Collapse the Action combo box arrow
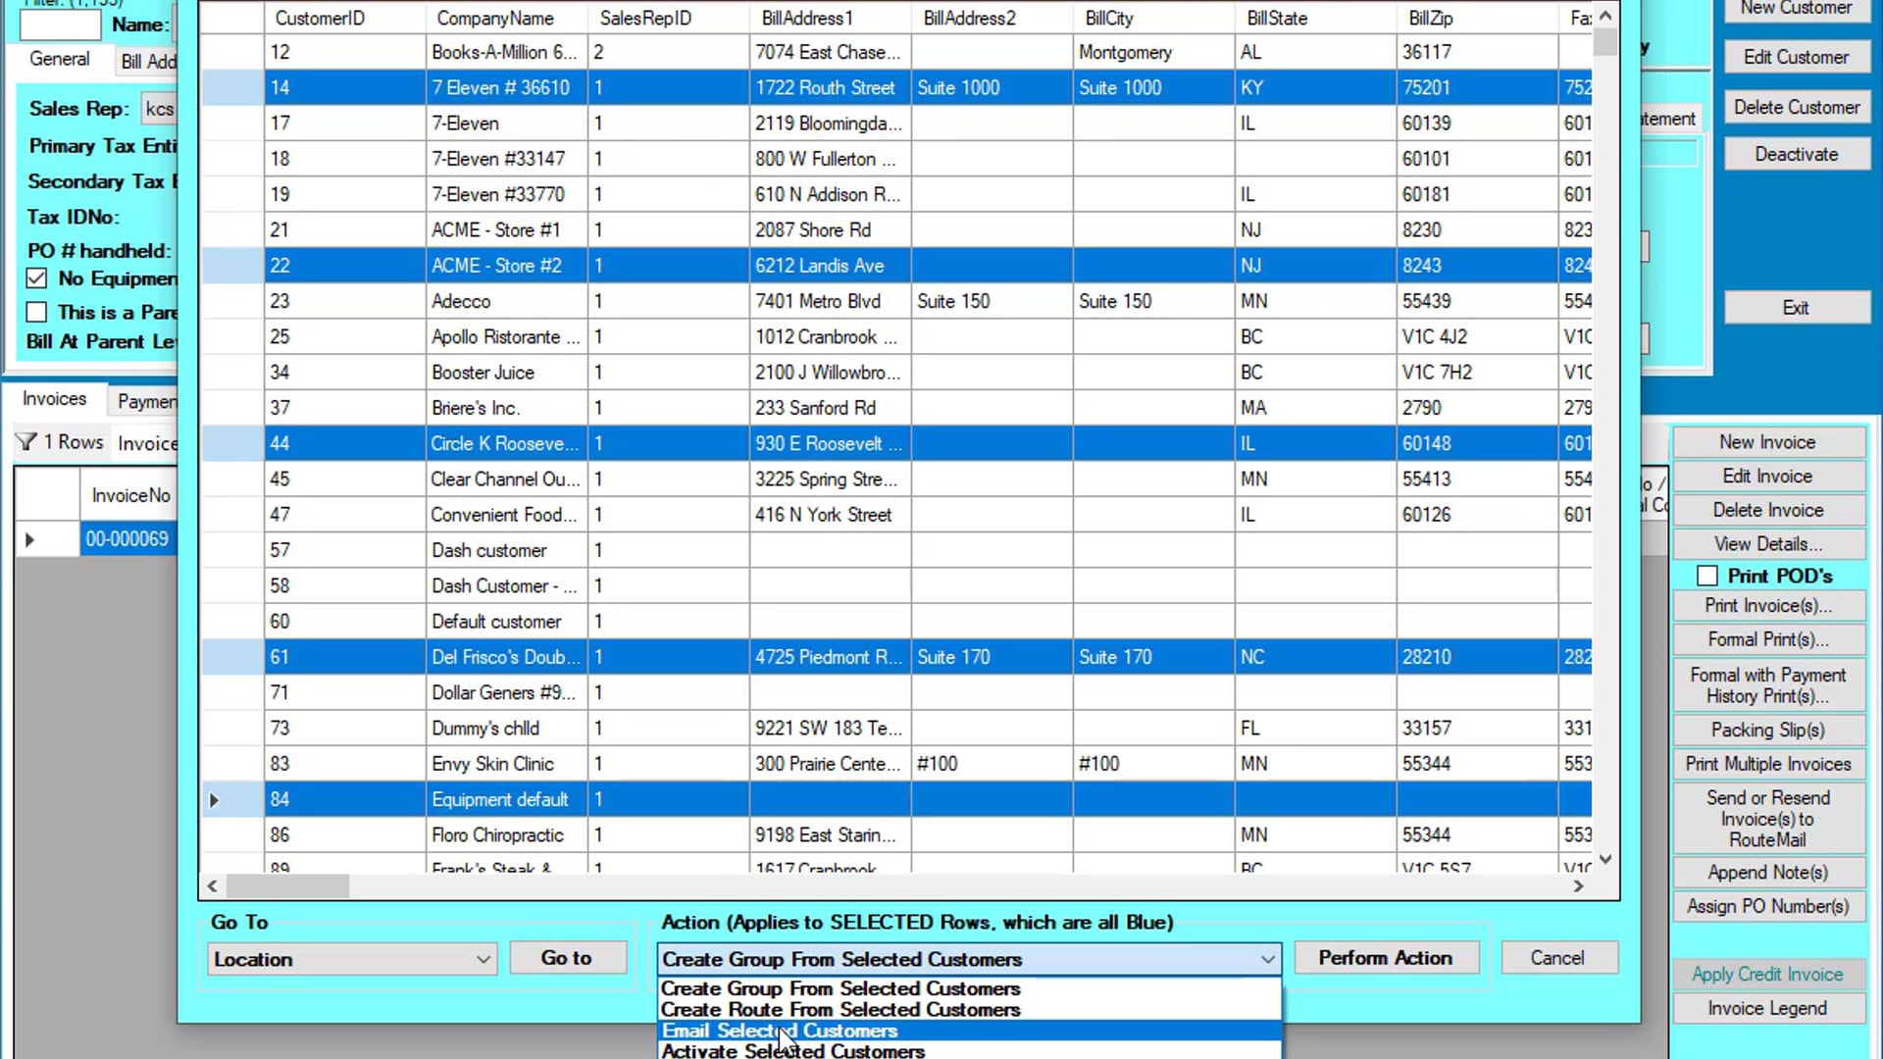Image resolution: width=1883 pixels, height=1059 pixels. click(1267, 959)
